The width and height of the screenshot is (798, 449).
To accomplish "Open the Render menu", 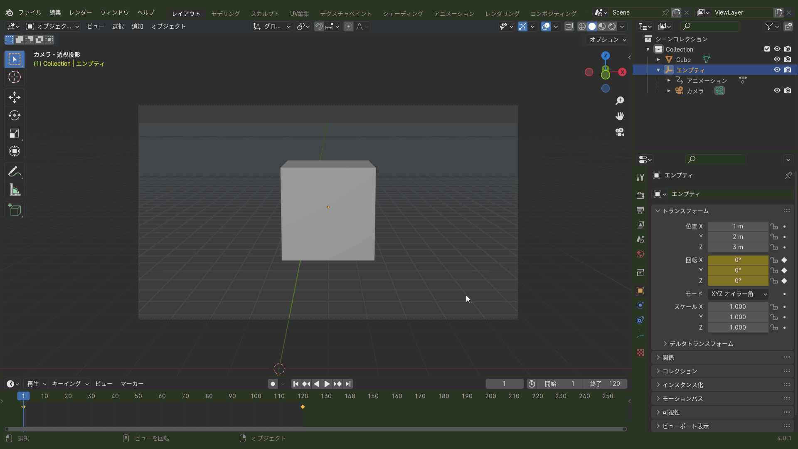I will (x=81, y=12).
